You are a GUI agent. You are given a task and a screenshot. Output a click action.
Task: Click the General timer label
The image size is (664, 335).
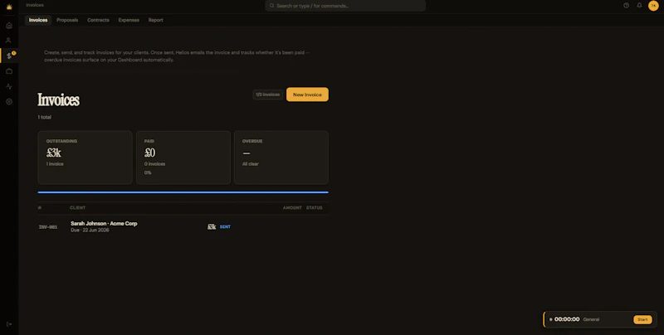591,319
